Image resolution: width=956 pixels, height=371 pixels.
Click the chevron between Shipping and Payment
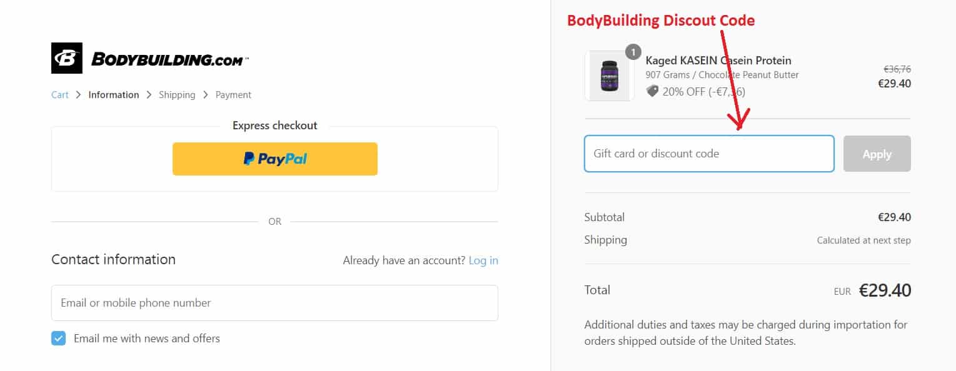tap(204, 94)
